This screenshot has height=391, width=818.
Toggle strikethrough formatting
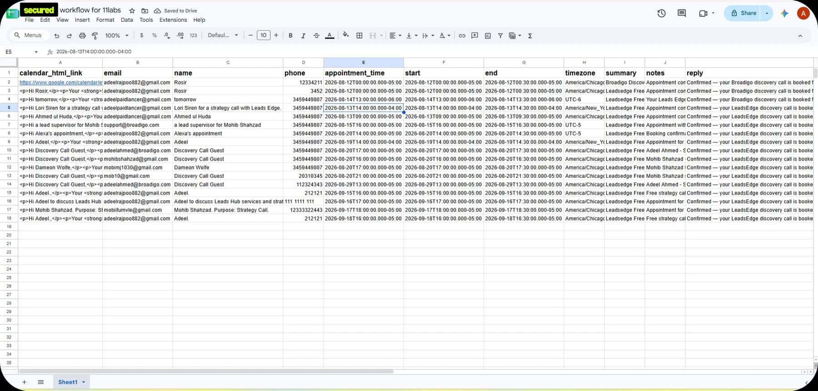(x=316, y=35)
